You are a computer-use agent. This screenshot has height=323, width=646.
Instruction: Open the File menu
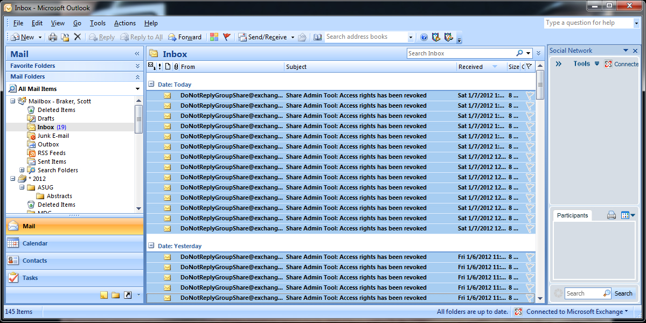(x=18, y=24)
